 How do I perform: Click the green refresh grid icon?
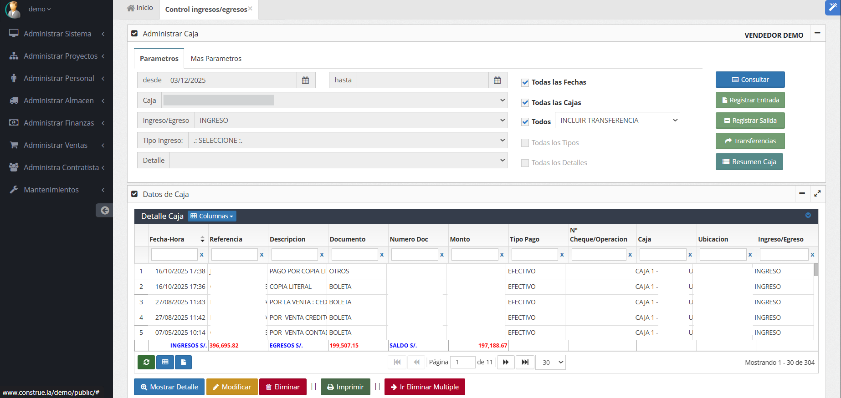146,362
